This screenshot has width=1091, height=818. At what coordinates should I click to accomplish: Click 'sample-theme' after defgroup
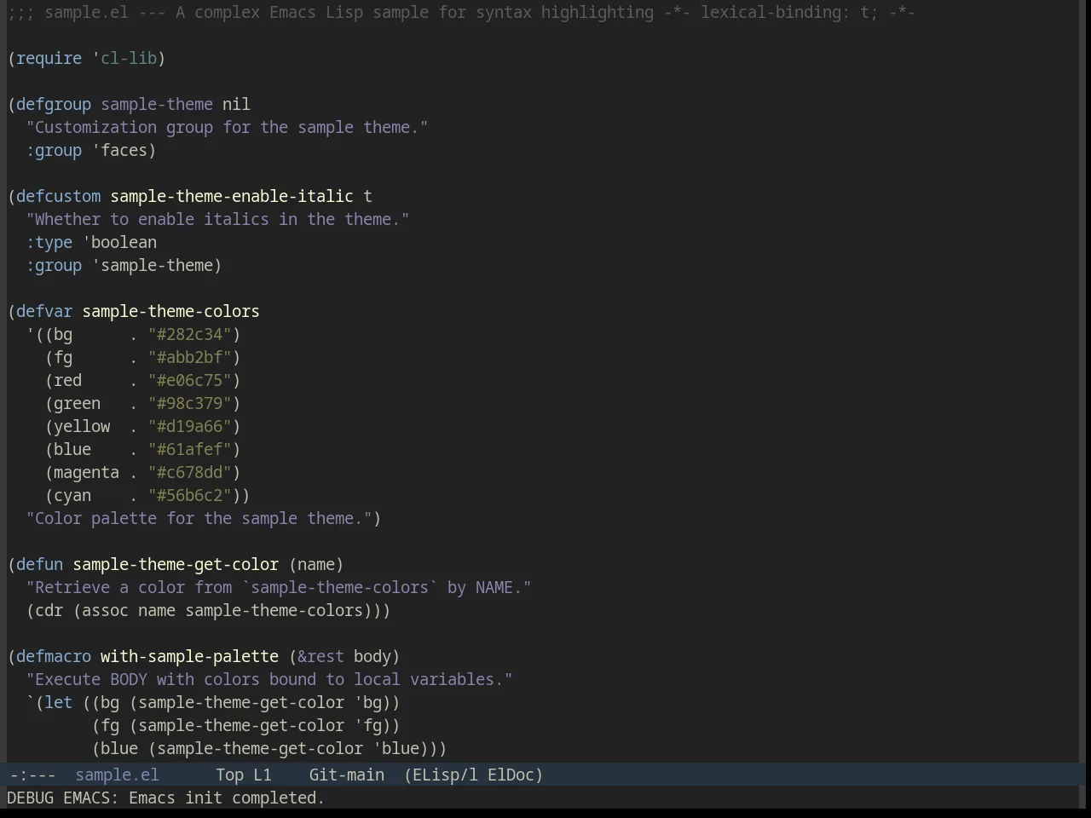tap(157, 104)
